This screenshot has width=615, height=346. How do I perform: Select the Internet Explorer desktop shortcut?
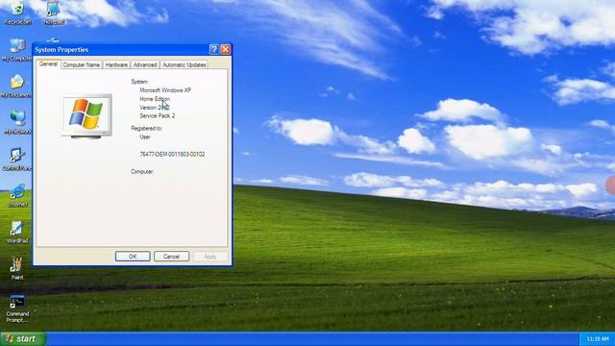(17, 196)
